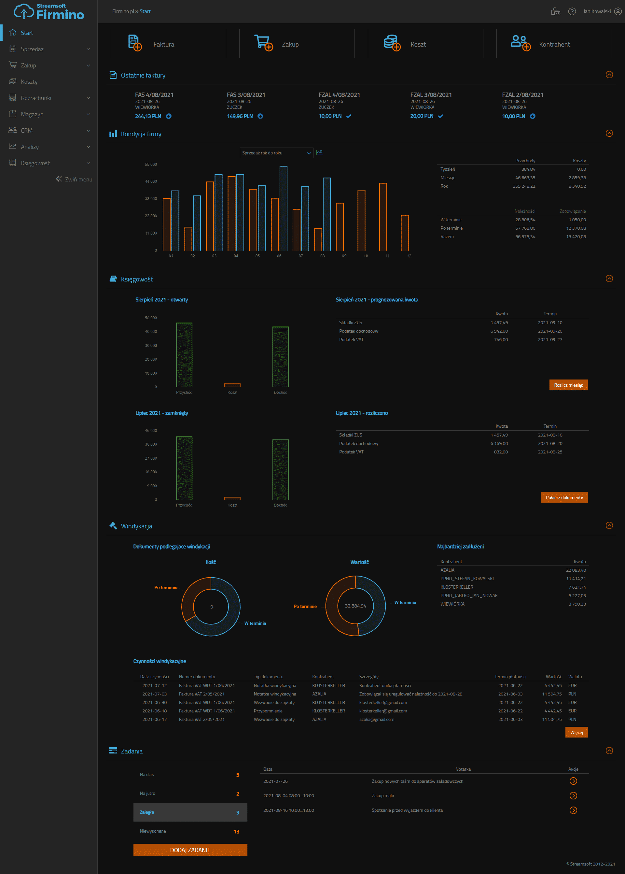Select the Na jutro tasks filter
This screenshot has height=874, width=625.
coord(190,793)
